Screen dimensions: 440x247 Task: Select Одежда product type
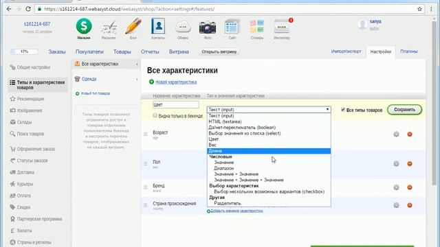tap(89, 79)
